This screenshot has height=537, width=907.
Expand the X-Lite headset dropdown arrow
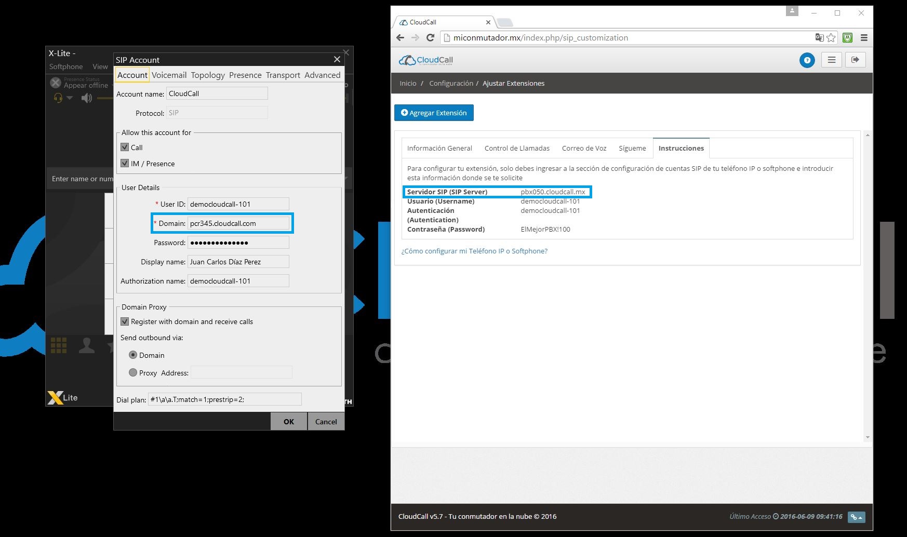tap(70, 98)
